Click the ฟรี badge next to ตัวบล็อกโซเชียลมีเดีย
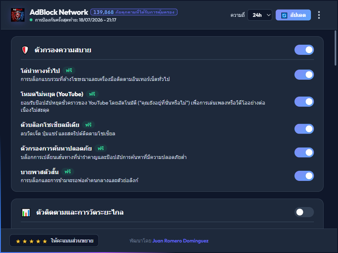The width and height of the screenshot is (338, 253). 88,124
